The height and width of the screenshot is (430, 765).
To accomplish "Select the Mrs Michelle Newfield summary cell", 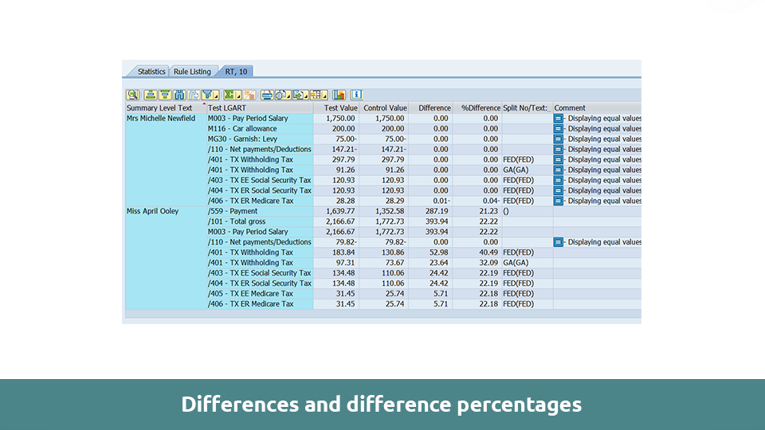I will point(161,119).
